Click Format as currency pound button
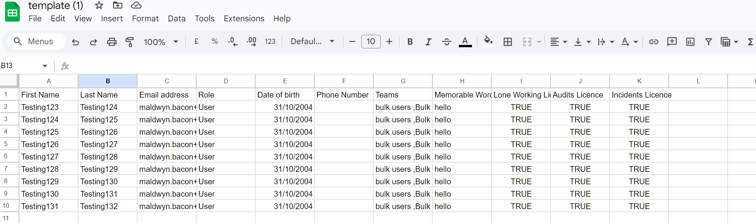756x223 pixels. tap(196, 41)
